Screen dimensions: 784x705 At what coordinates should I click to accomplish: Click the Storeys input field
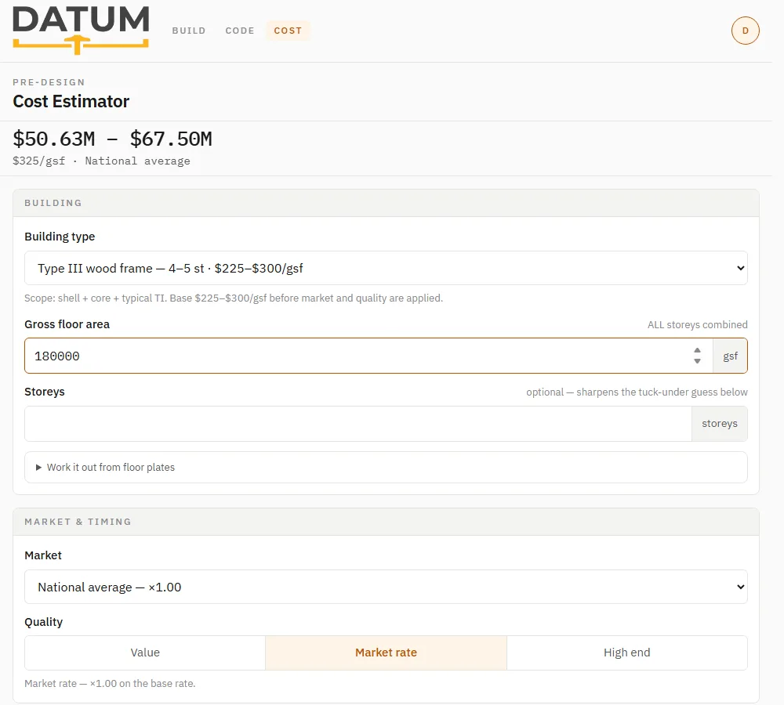pos(358,424)
